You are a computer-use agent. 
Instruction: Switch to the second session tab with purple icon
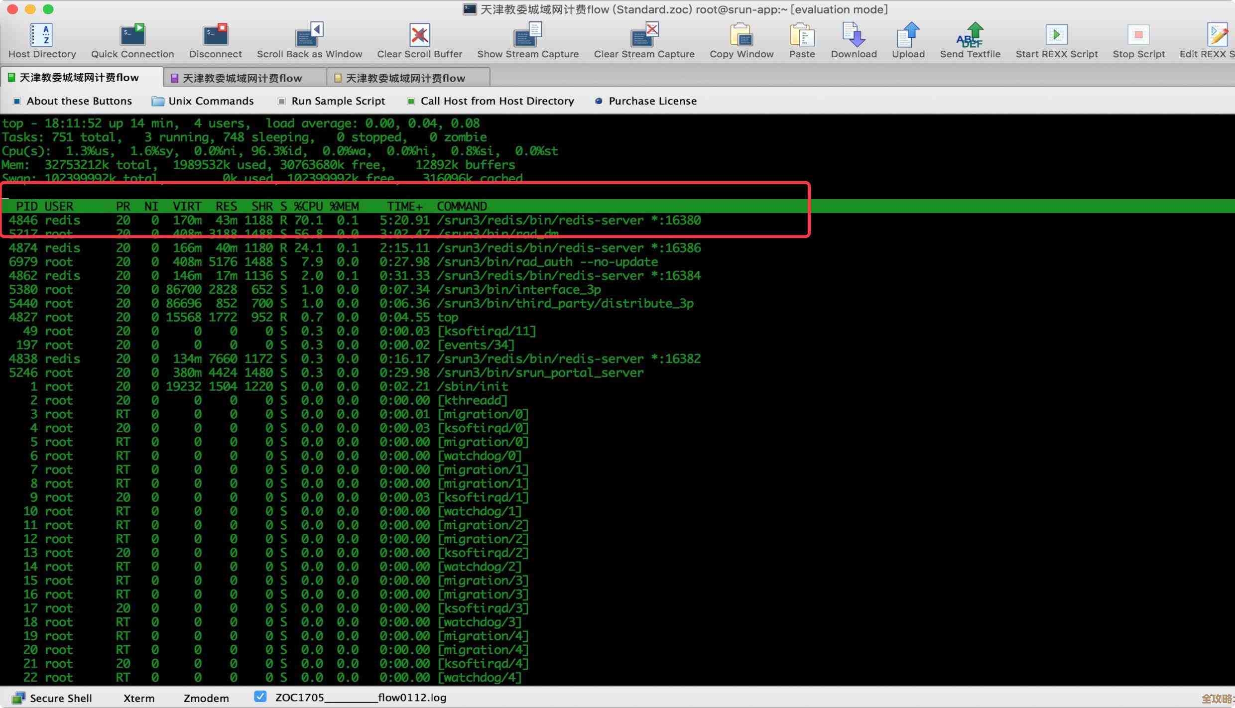tap(242, 78)
